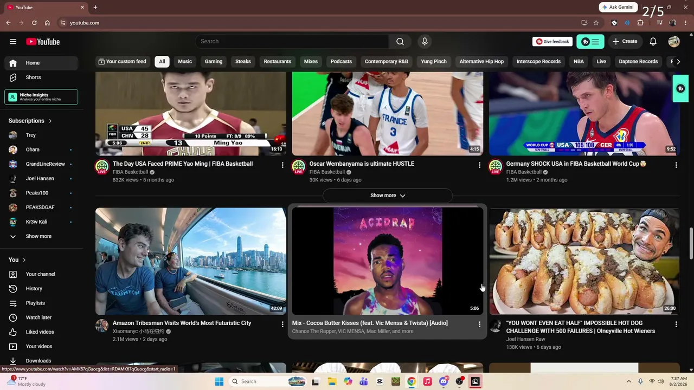
Task: Open the taskbar weather widget
Action: [26, 381]
